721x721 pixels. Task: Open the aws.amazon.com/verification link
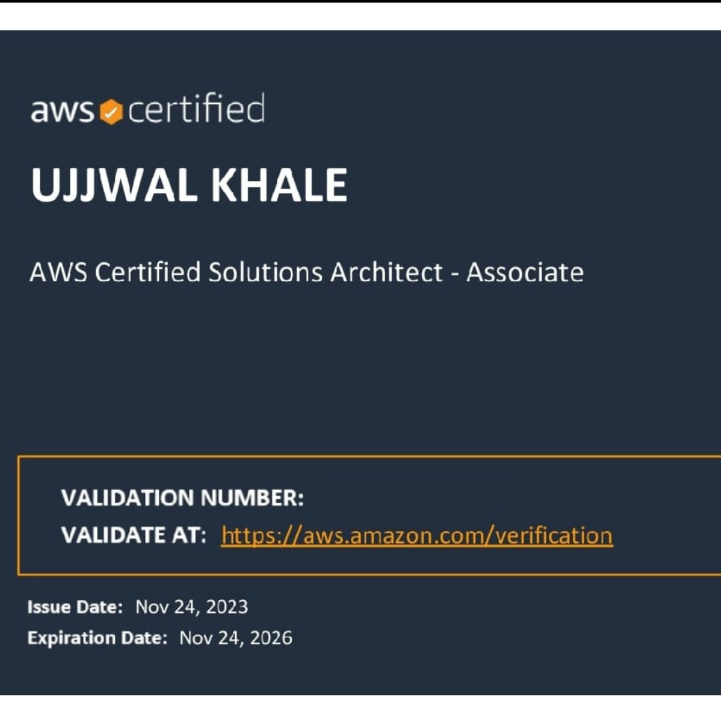pyautogui.click(x=417, y=535)
